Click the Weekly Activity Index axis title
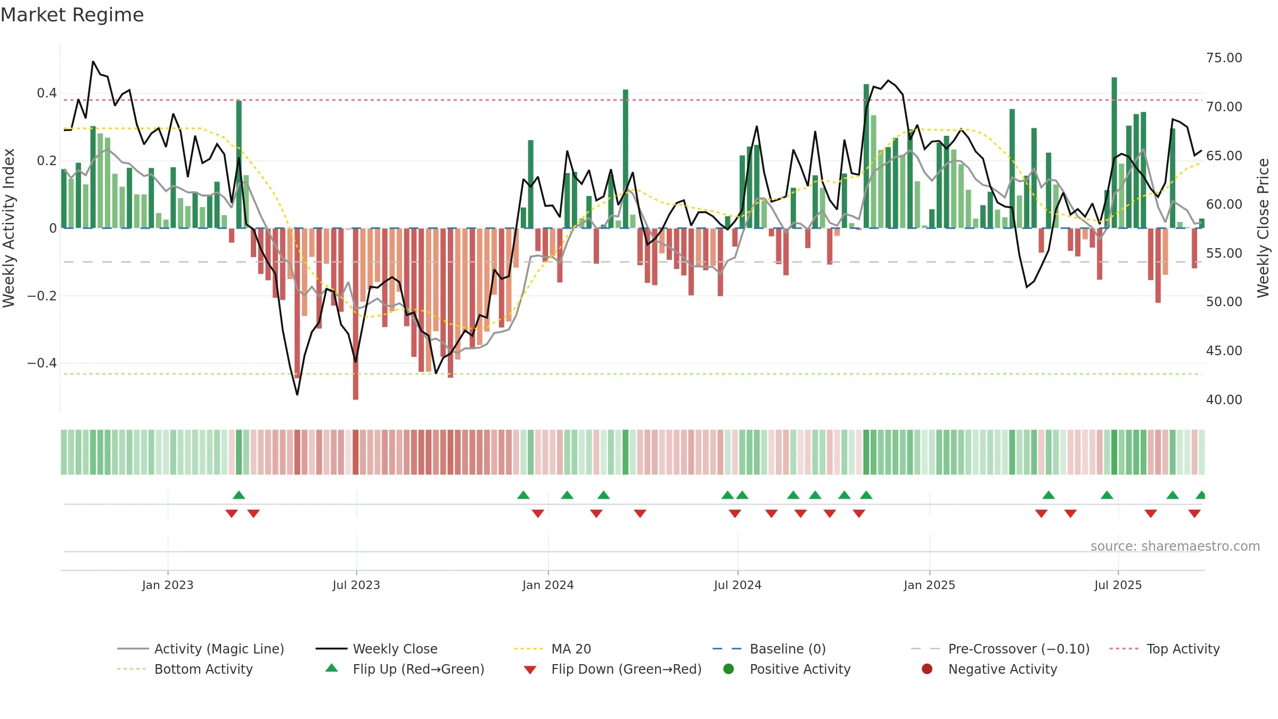The height and width of the screenshot is (719, 1278). click(9, 228)
